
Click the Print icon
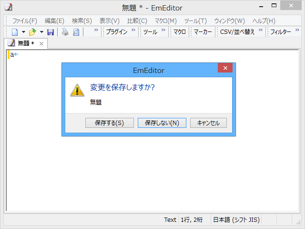(65, 32)
